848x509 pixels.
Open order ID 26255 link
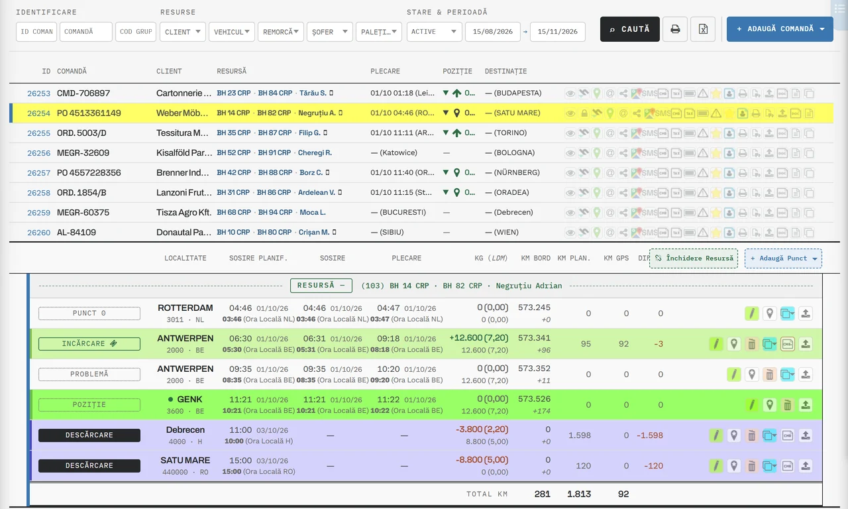pos(38,133)
